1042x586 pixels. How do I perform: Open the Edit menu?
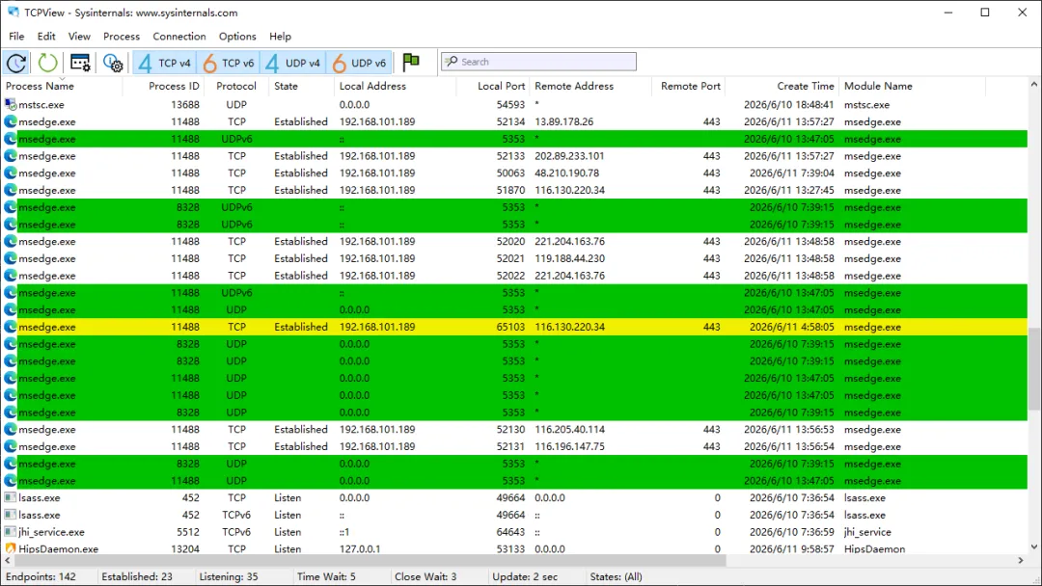(x=46, y=37)
